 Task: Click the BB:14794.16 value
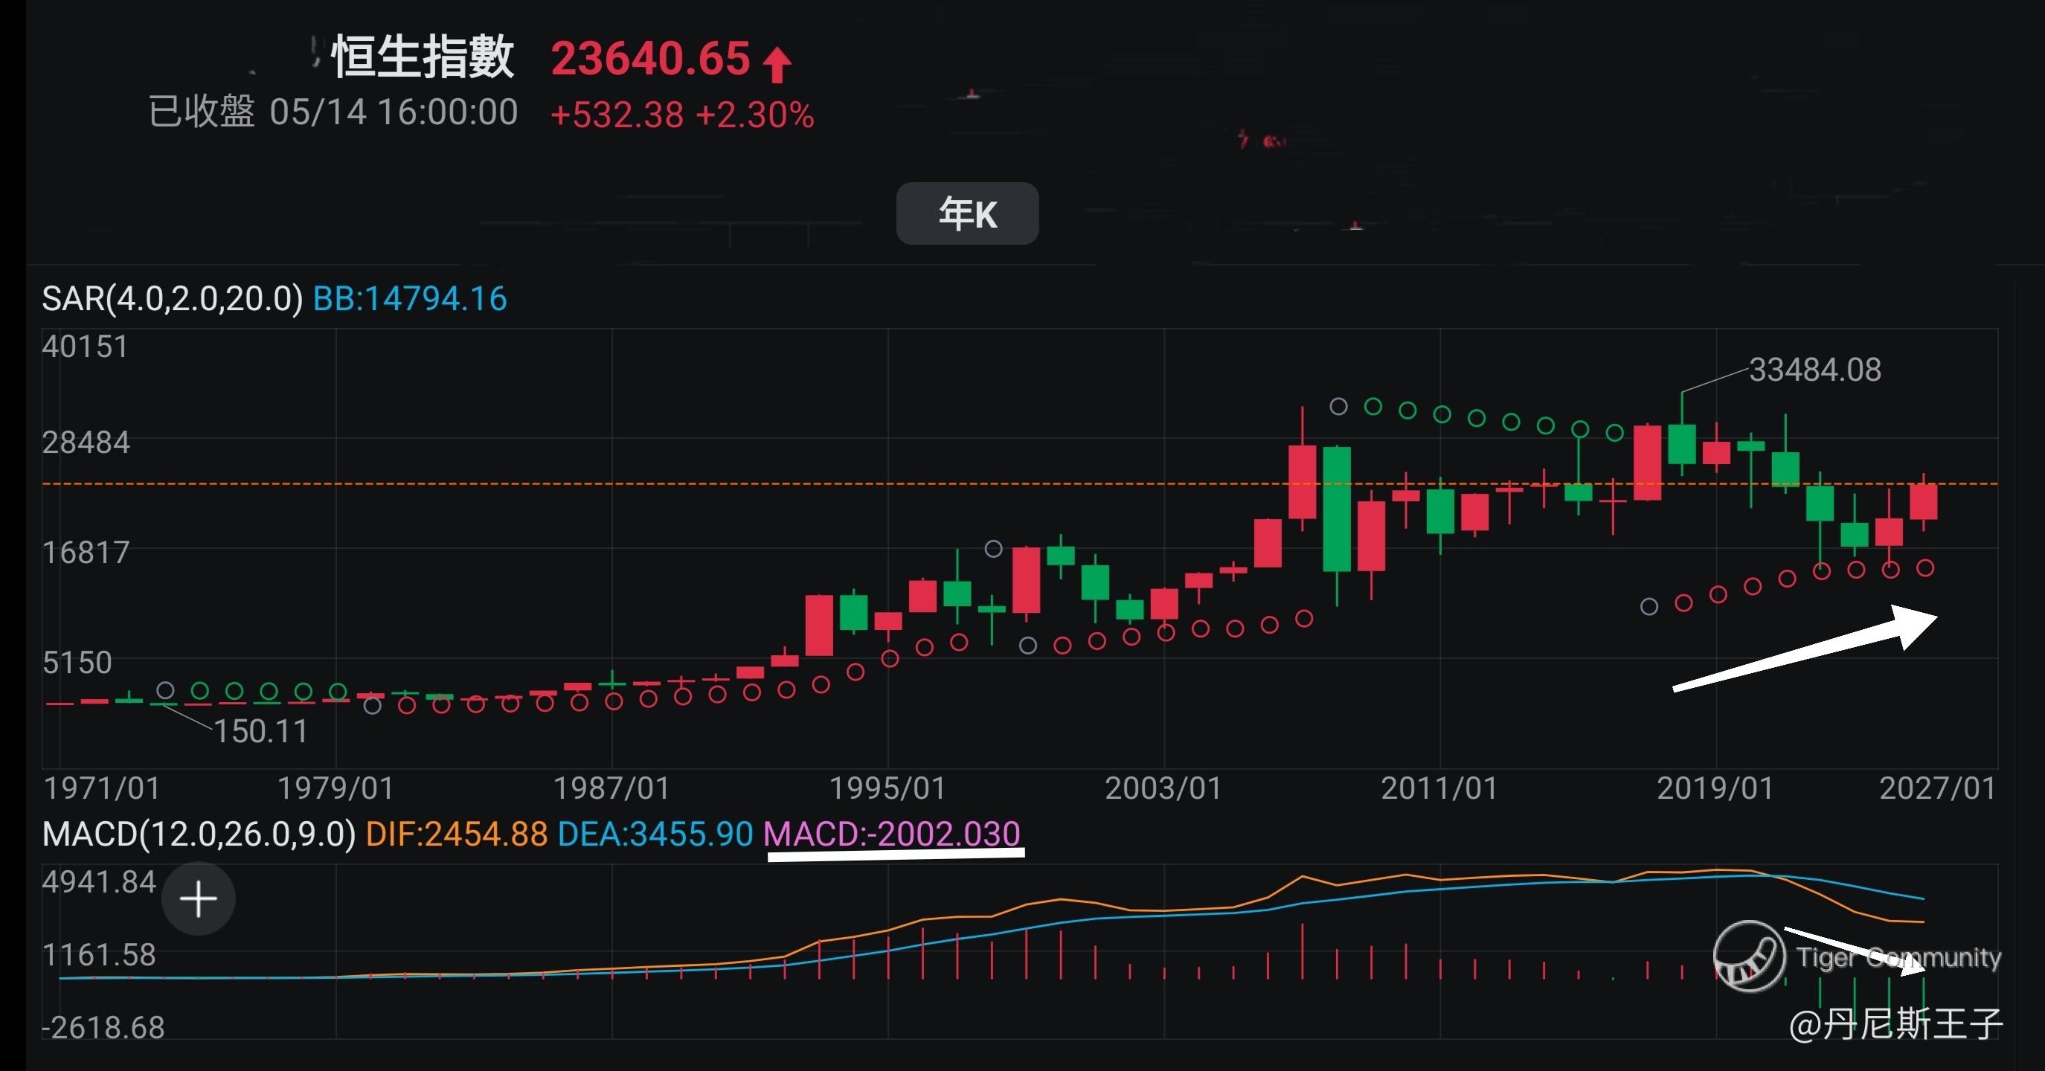410,299
